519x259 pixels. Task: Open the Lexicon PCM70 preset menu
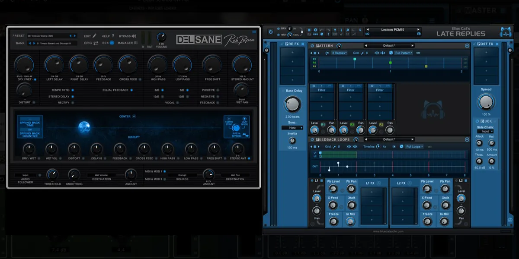point(393,30)
